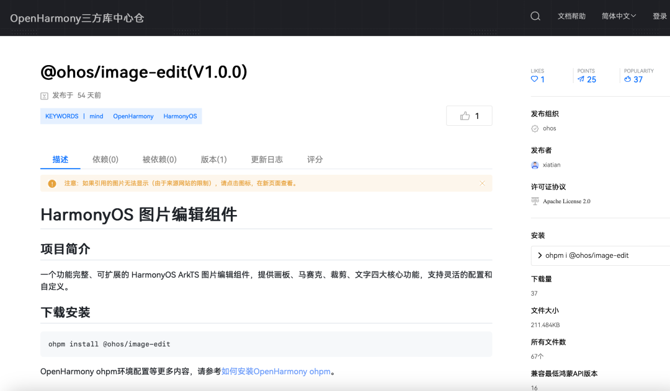Click the scales icon beside Apache License 2.0

click(534, 201)
